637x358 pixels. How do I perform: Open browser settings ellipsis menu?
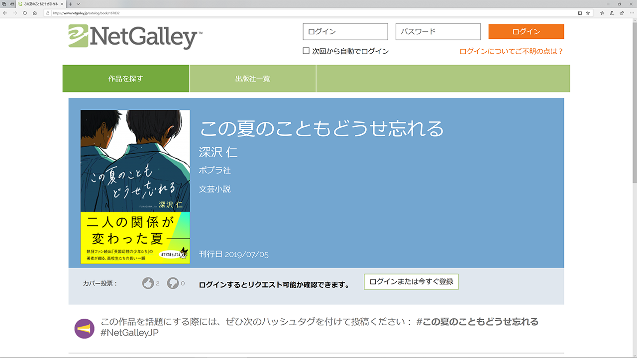pyautogui.click(x=631, y=13)
